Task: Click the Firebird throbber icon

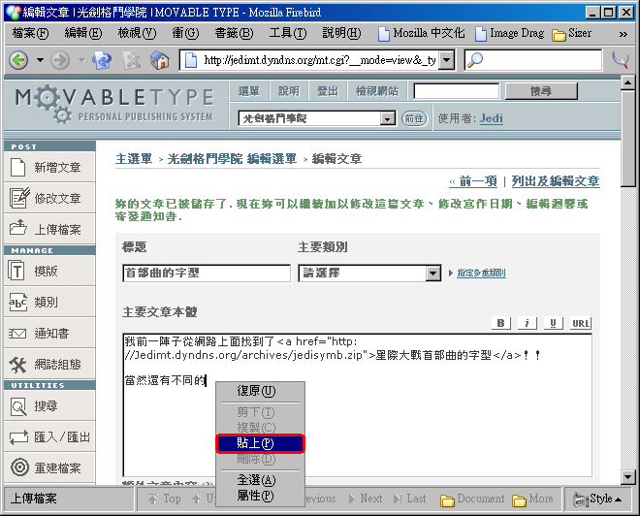Action: click(x=620, y=60)
